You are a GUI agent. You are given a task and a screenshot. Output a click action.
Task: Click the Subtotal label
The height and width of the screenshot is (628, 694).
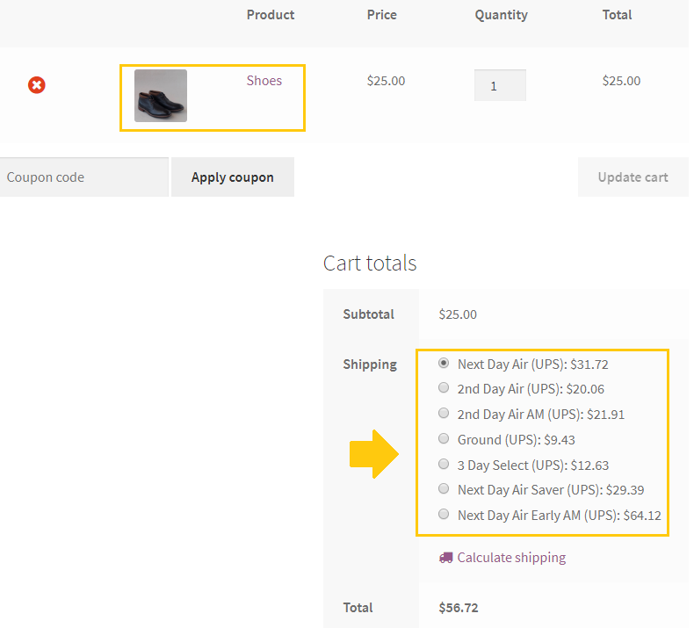(x=369, y=314)
